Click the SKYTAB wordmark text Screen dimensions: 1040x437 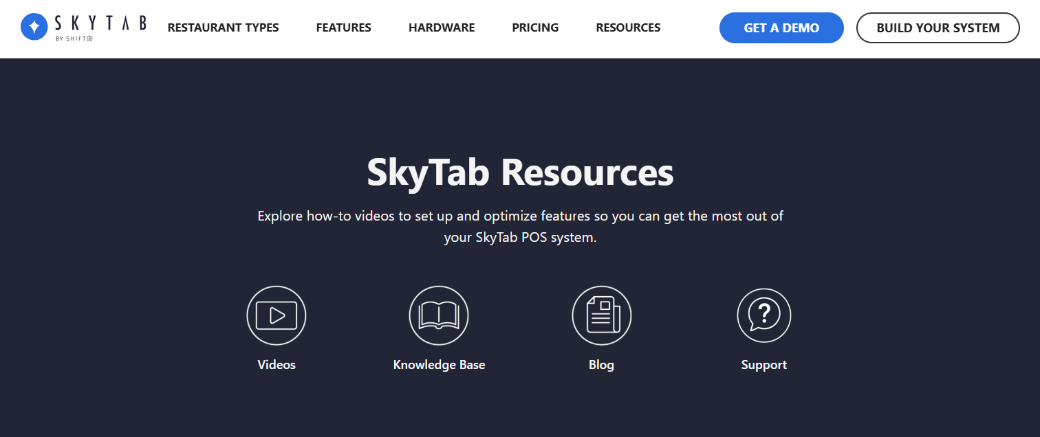tap(100, 23)
